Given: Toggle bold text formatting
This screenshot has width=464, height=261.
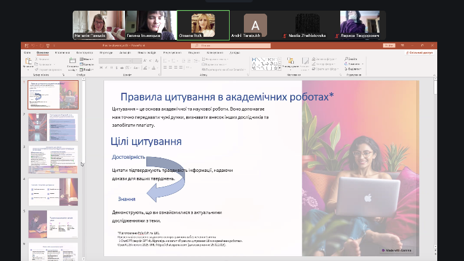Looking at the screenshot, I should [x=102, y=69].
